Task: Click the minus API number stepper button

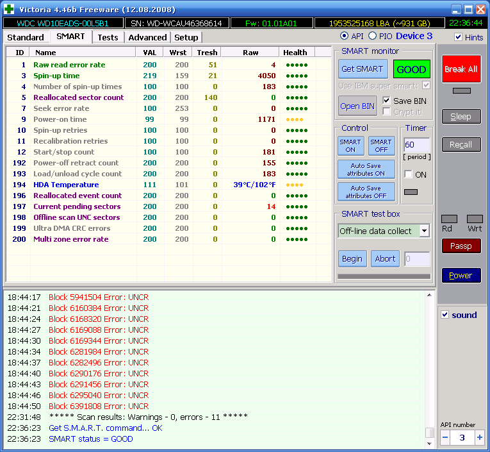Action: 446,437
